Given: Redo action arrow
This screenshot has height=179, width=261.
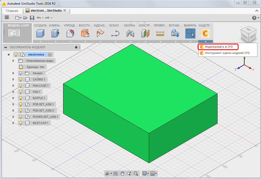Looking at the screenshot, I should pyautogui.click(x=47, y=18).
